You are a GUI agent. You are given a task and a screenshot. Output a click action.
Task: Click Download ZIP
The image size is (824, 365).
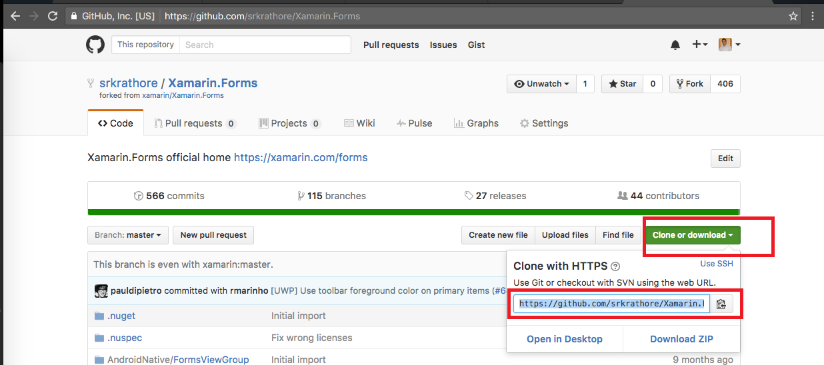tap(681, 339)
